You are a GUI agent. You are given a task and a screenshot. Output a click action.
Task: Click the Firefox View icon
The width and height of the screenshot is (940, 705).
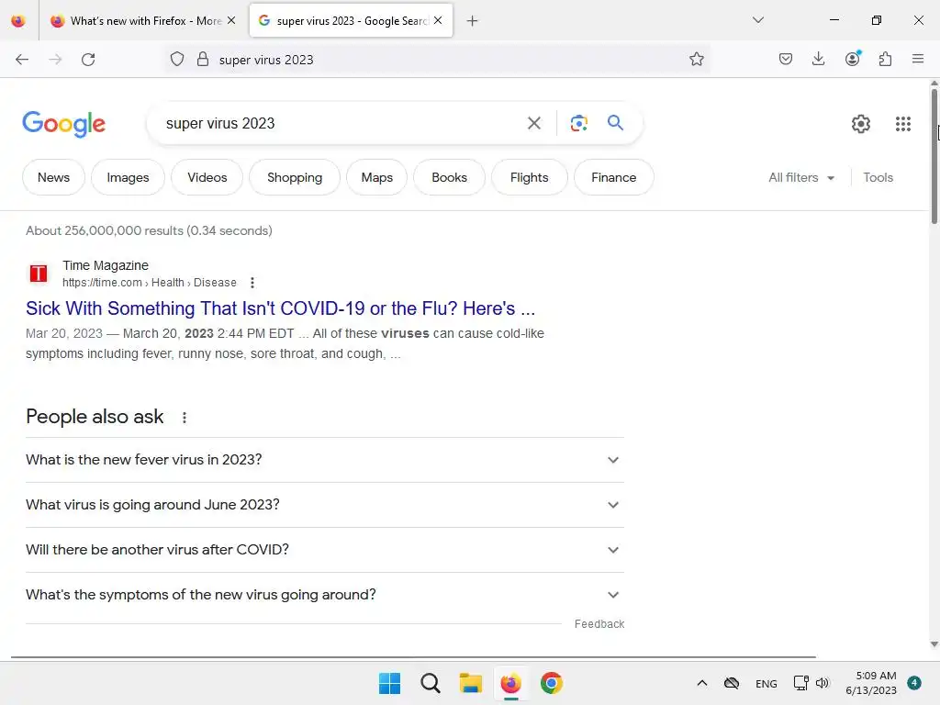pos(18,20)
